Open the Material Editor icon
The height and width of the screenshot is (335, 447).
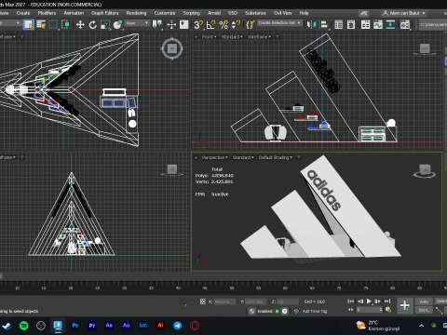[405, 24]
